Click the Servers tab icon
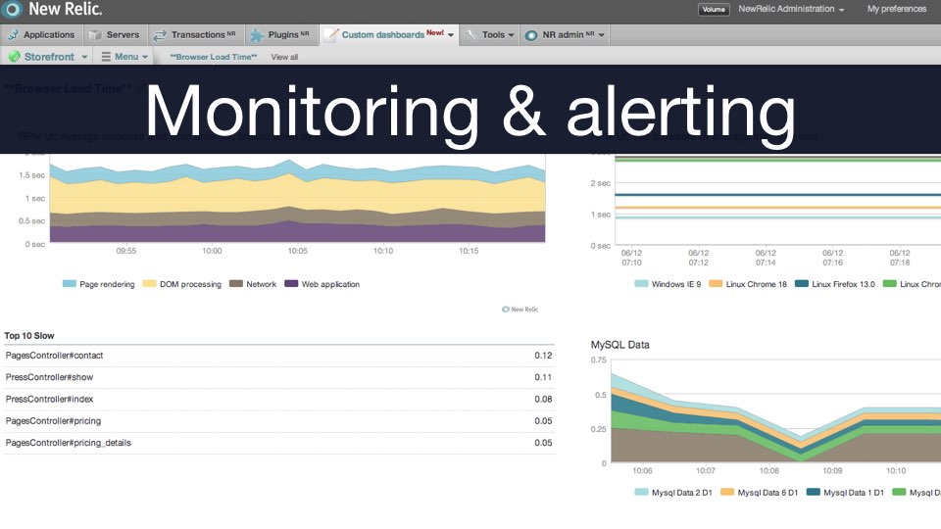The width and height of the screenshot is (941, 529). (x=95, y=35)
